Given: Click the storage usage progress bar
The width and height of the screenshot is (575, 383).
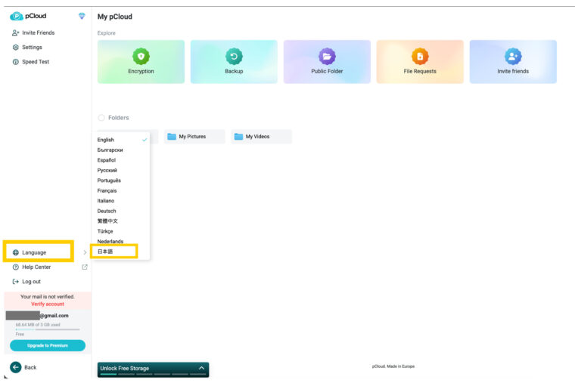Looking at the screenshot, I should (x=48, y=329).
